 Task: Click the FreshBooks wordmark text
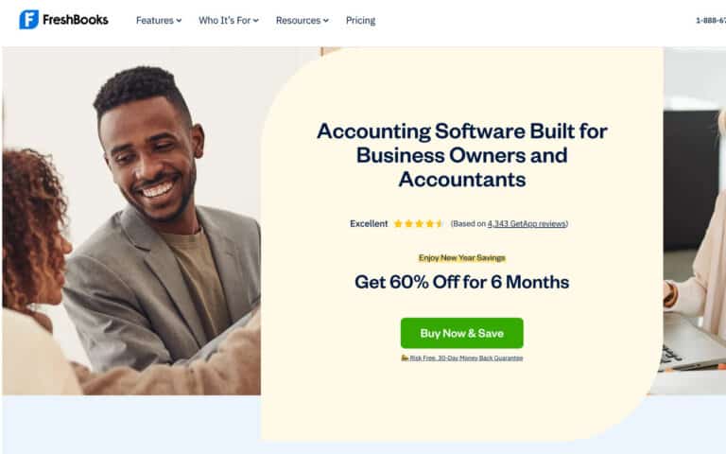tap(76, 20)
